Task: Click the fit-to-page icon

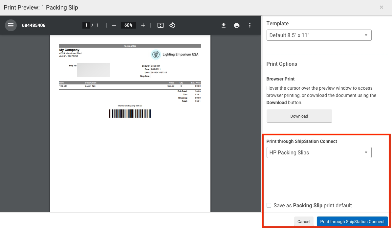Action: point(160,25)
